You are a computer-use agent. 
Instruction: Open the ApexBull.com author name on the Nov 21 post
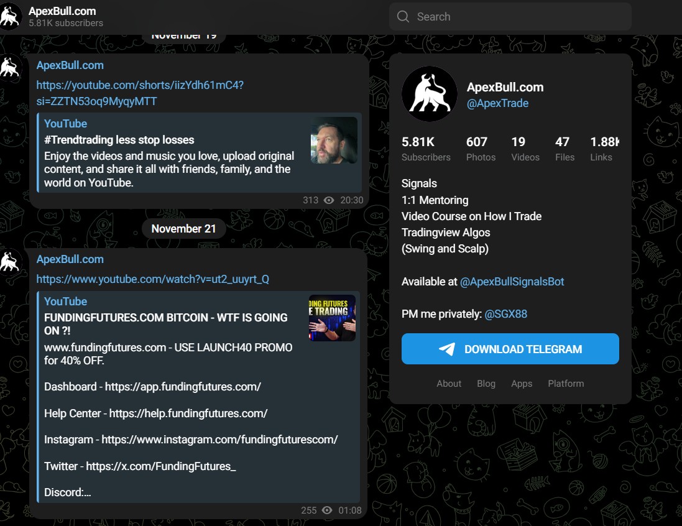[x=70, y=259]
